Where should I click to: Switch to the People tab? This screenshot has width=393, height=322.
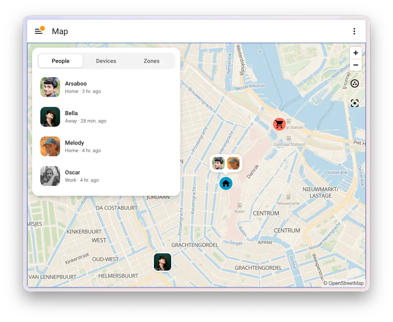point(60,61)
